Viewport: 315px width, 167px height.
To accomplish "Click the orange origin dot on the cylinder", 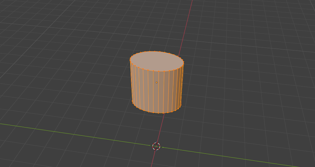I will (x=157, y=82).
